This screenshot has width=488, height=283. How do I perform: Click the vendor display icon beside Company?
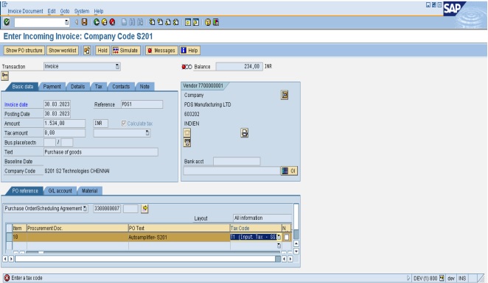point(285,95)
